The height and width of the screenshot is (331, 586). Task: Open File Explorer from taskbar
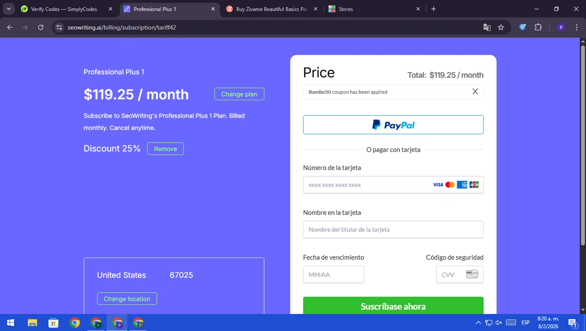pyautogui.click(x=32, y=323)
